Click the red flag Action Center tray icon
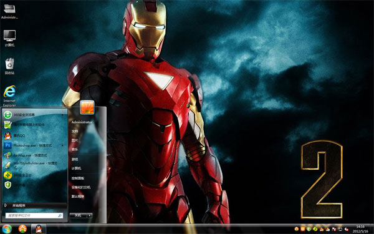The height and width of the screenshot is (234, 374). pyautogui.click(x=334, y=229)
